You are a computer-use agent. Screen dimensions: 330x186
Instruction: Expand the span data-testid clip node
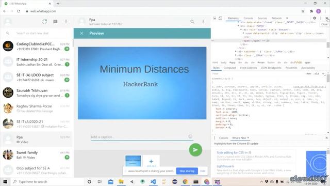coord(244,33)
